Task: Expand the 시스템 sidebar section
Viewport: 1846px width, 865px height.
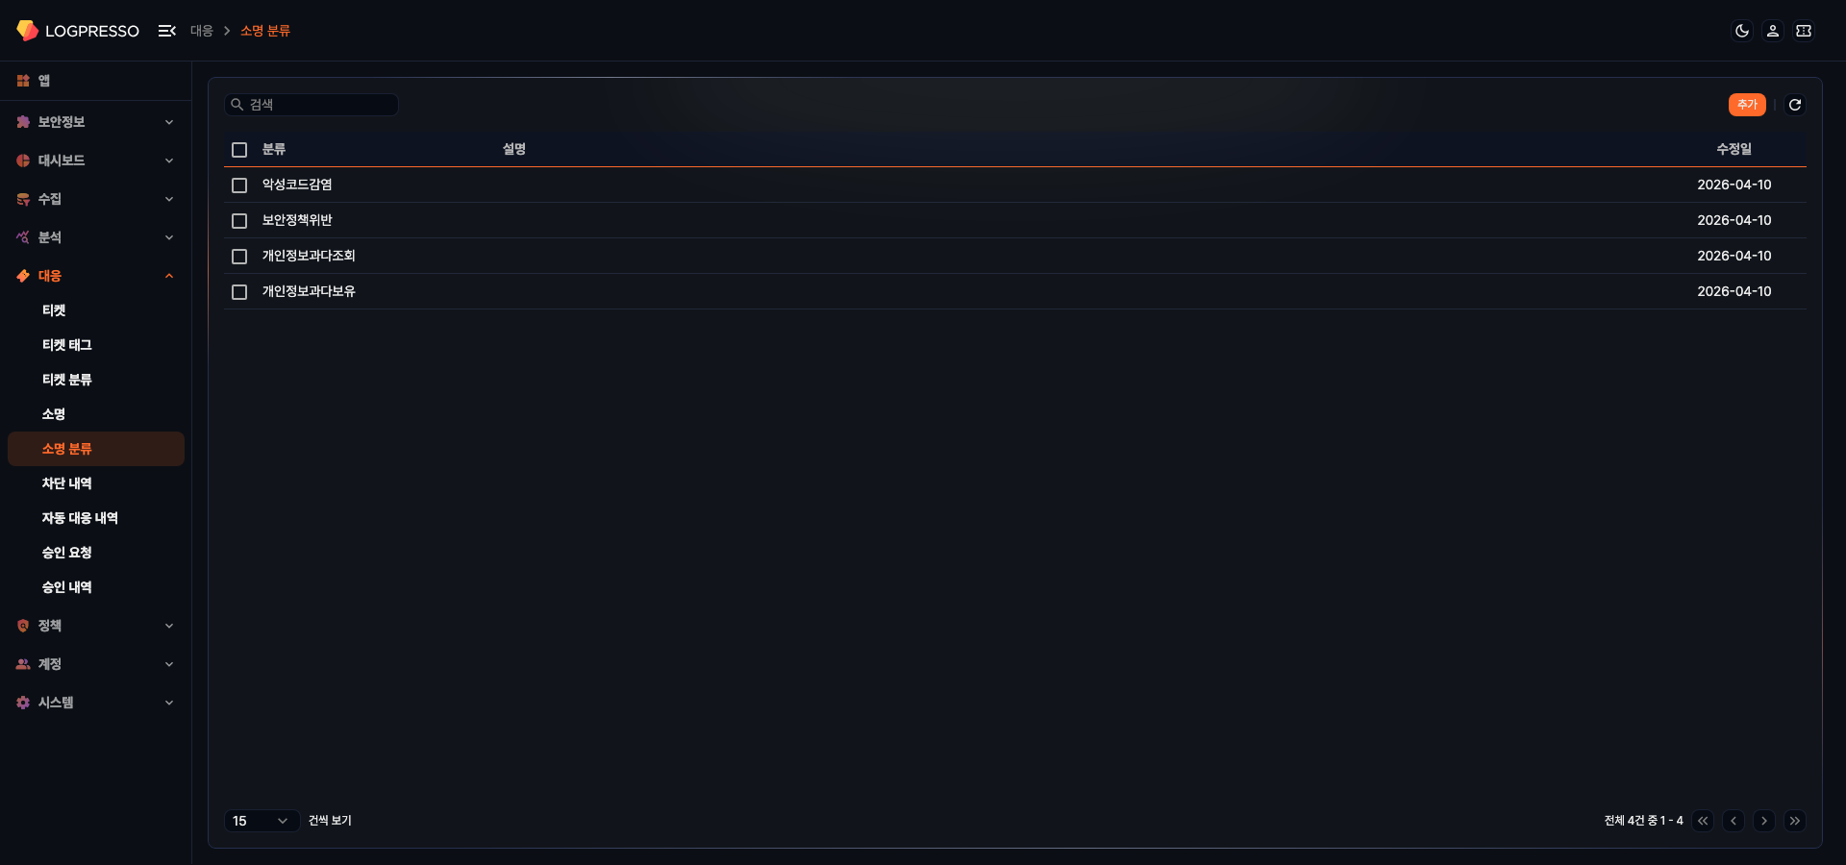Action: coord(94,703)
